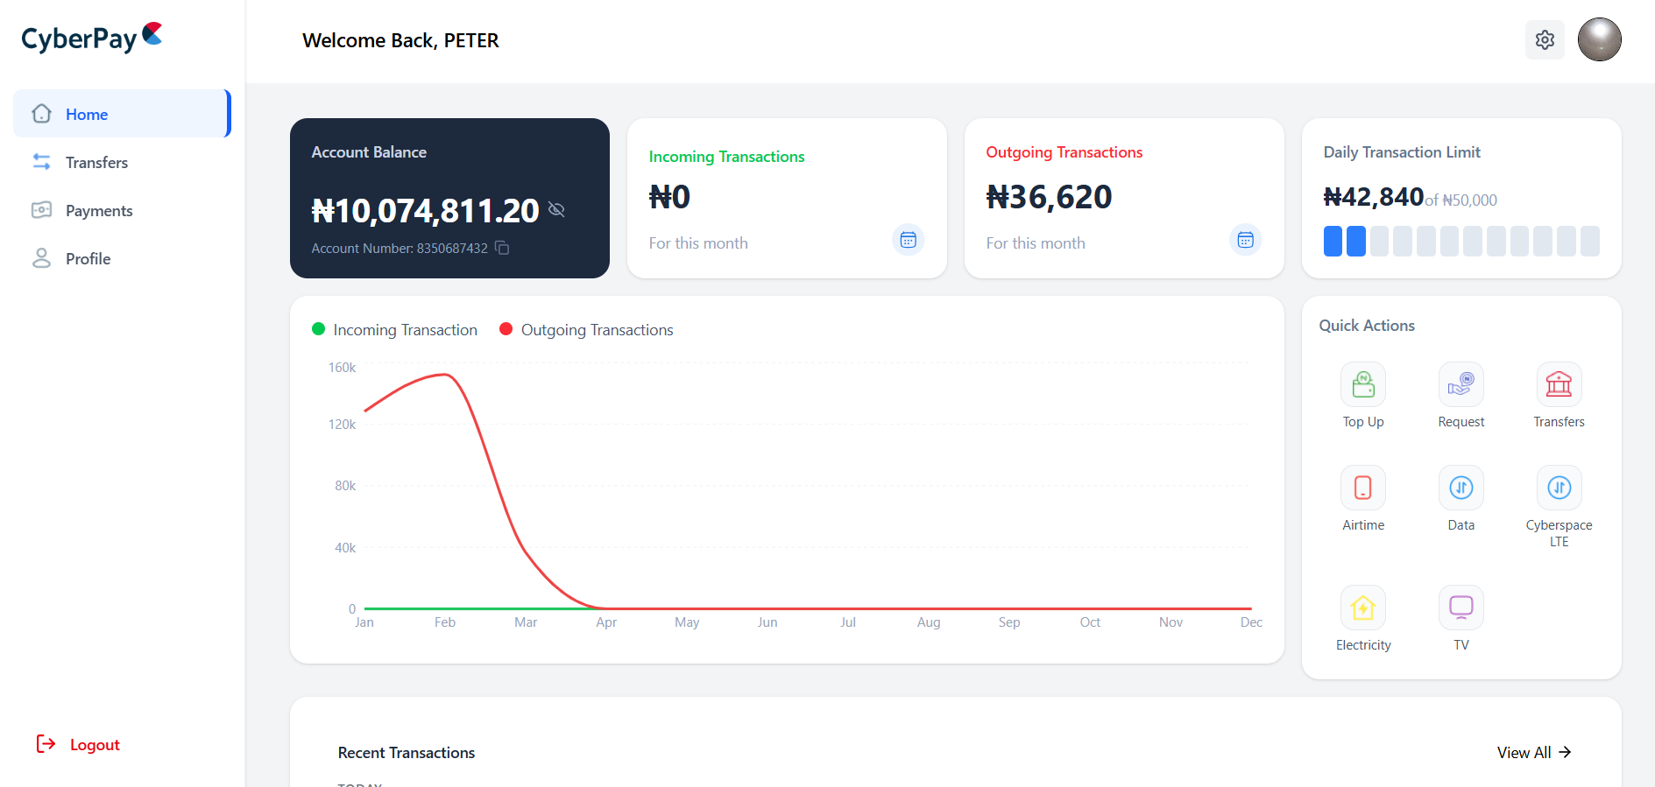Viewport: 1655px width, 787px height.
Task: Open the Top Up quick action
Action: [1362, 385]
